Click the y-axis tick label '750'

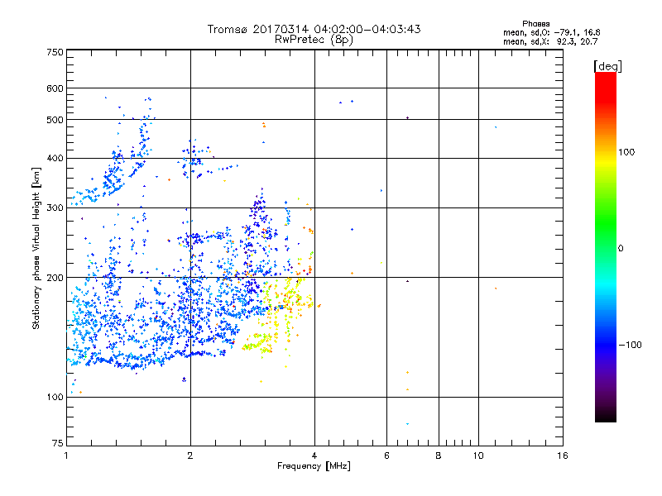[x=55, y=52]
